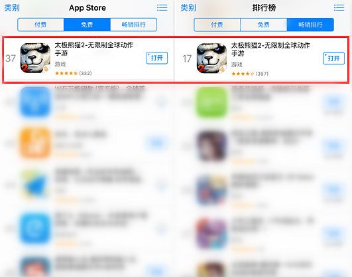Screen dimensions: 352x277
Task: Tap panda game icon ranked 17
Action: (x=211, y=58)
